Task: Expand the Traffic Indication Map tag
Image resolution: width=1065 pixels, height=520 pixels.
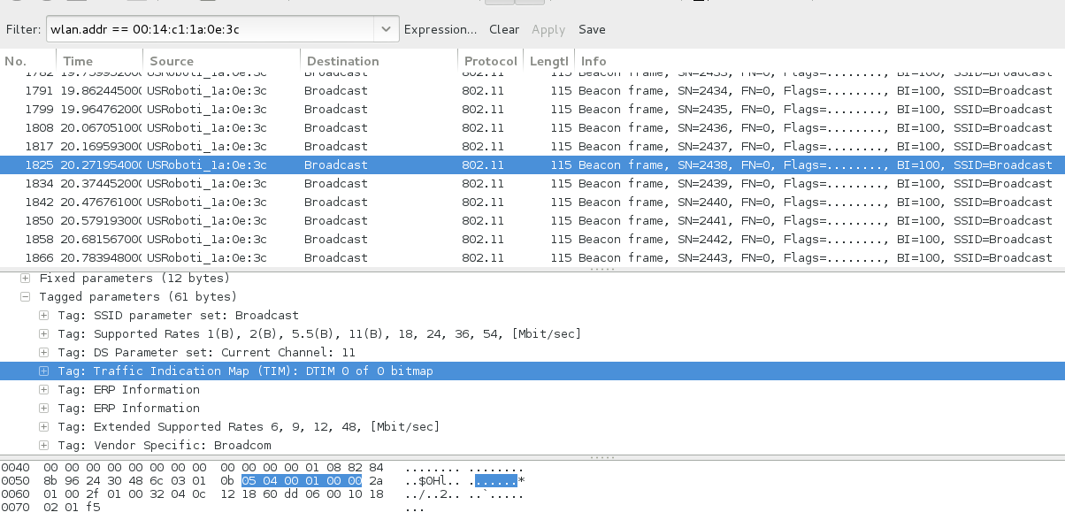Action: (44, 371)
